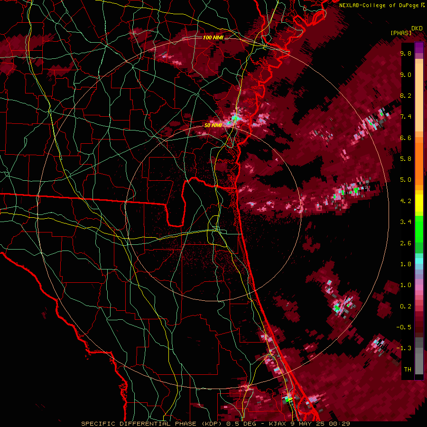Screen dimensions: 427x427
Task: Click the 2.6 value on the scale
Action: 406,243
